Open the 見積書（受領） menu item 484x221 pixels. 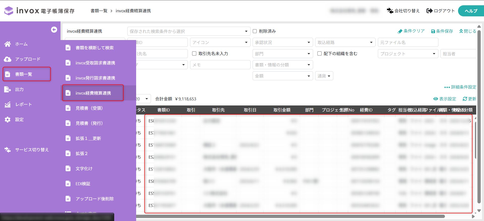tap(89, 108)
